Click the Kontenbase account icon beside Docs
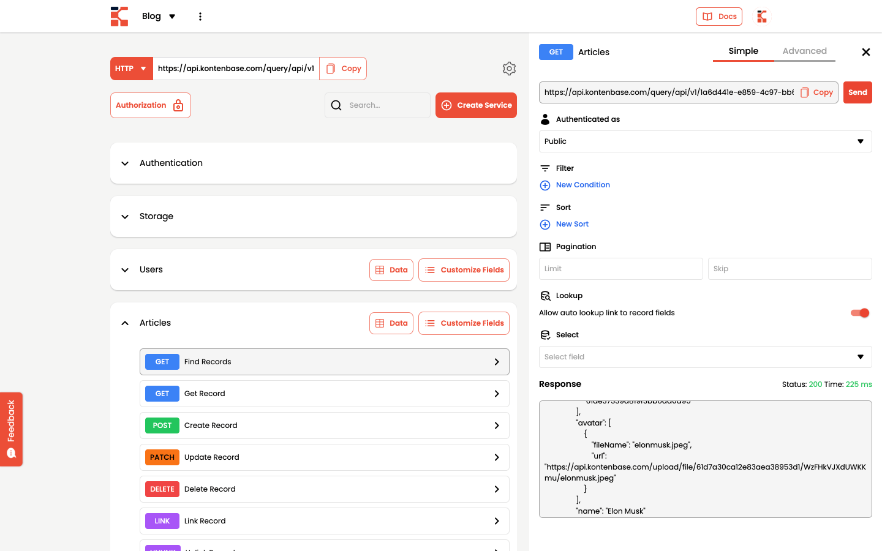 point(762,17)
